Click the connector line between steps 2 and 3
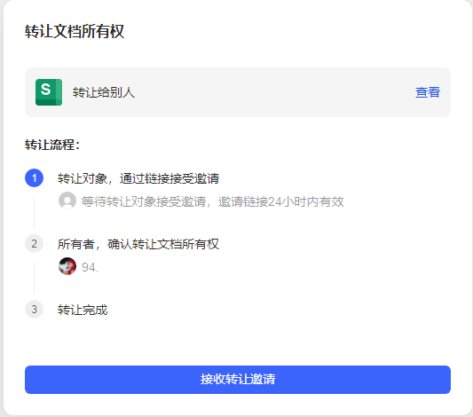 click(34, 279)
